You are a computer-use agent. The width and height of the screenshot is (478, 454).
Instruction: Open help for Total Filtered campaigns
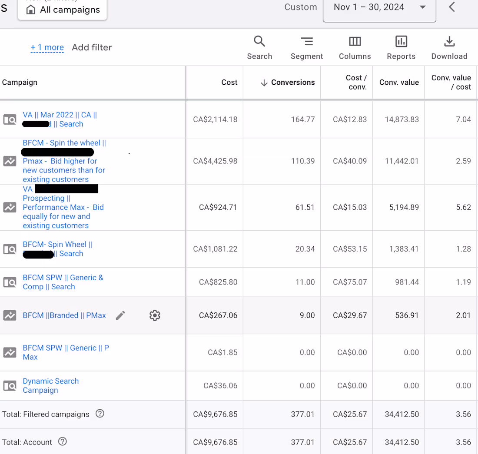click(100, 414)
